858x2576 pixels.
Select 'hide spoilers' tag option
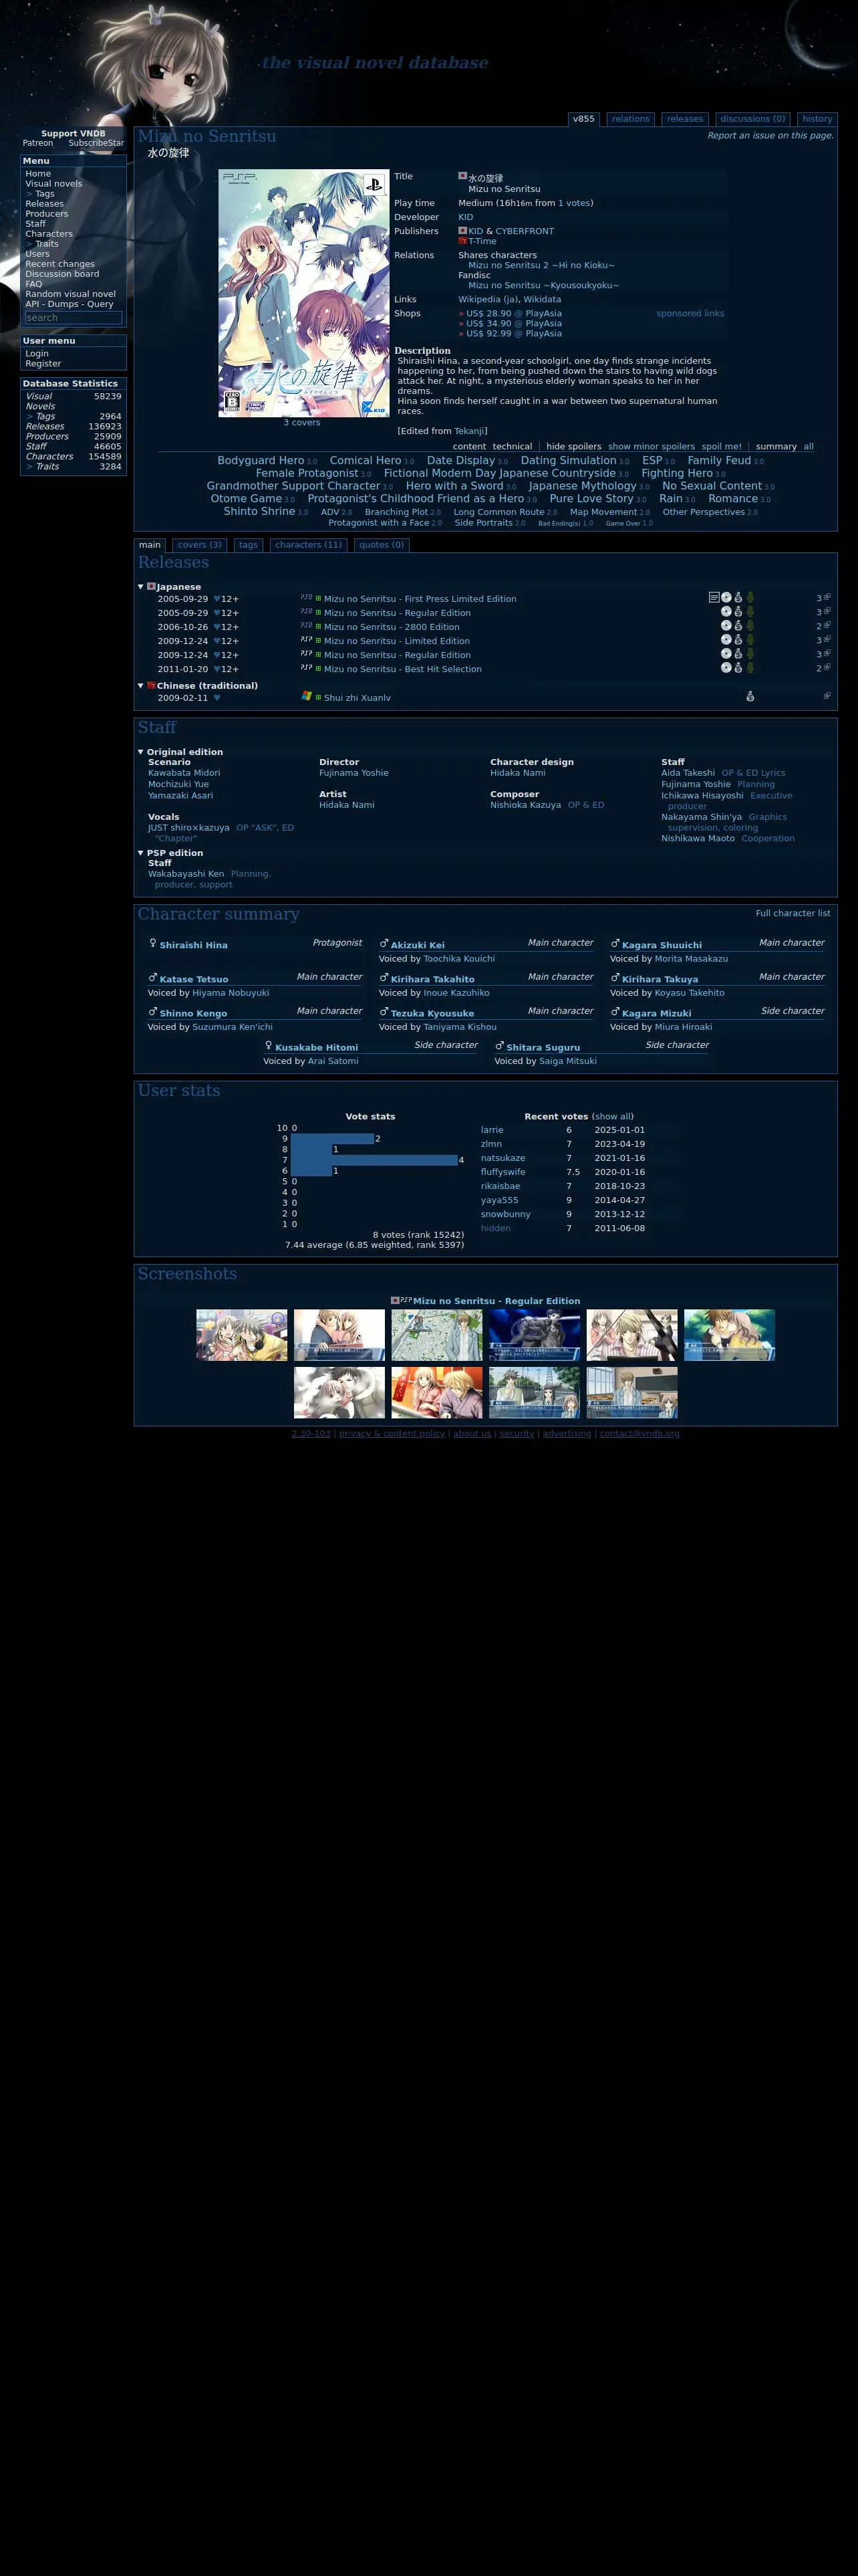pos(573,447)
